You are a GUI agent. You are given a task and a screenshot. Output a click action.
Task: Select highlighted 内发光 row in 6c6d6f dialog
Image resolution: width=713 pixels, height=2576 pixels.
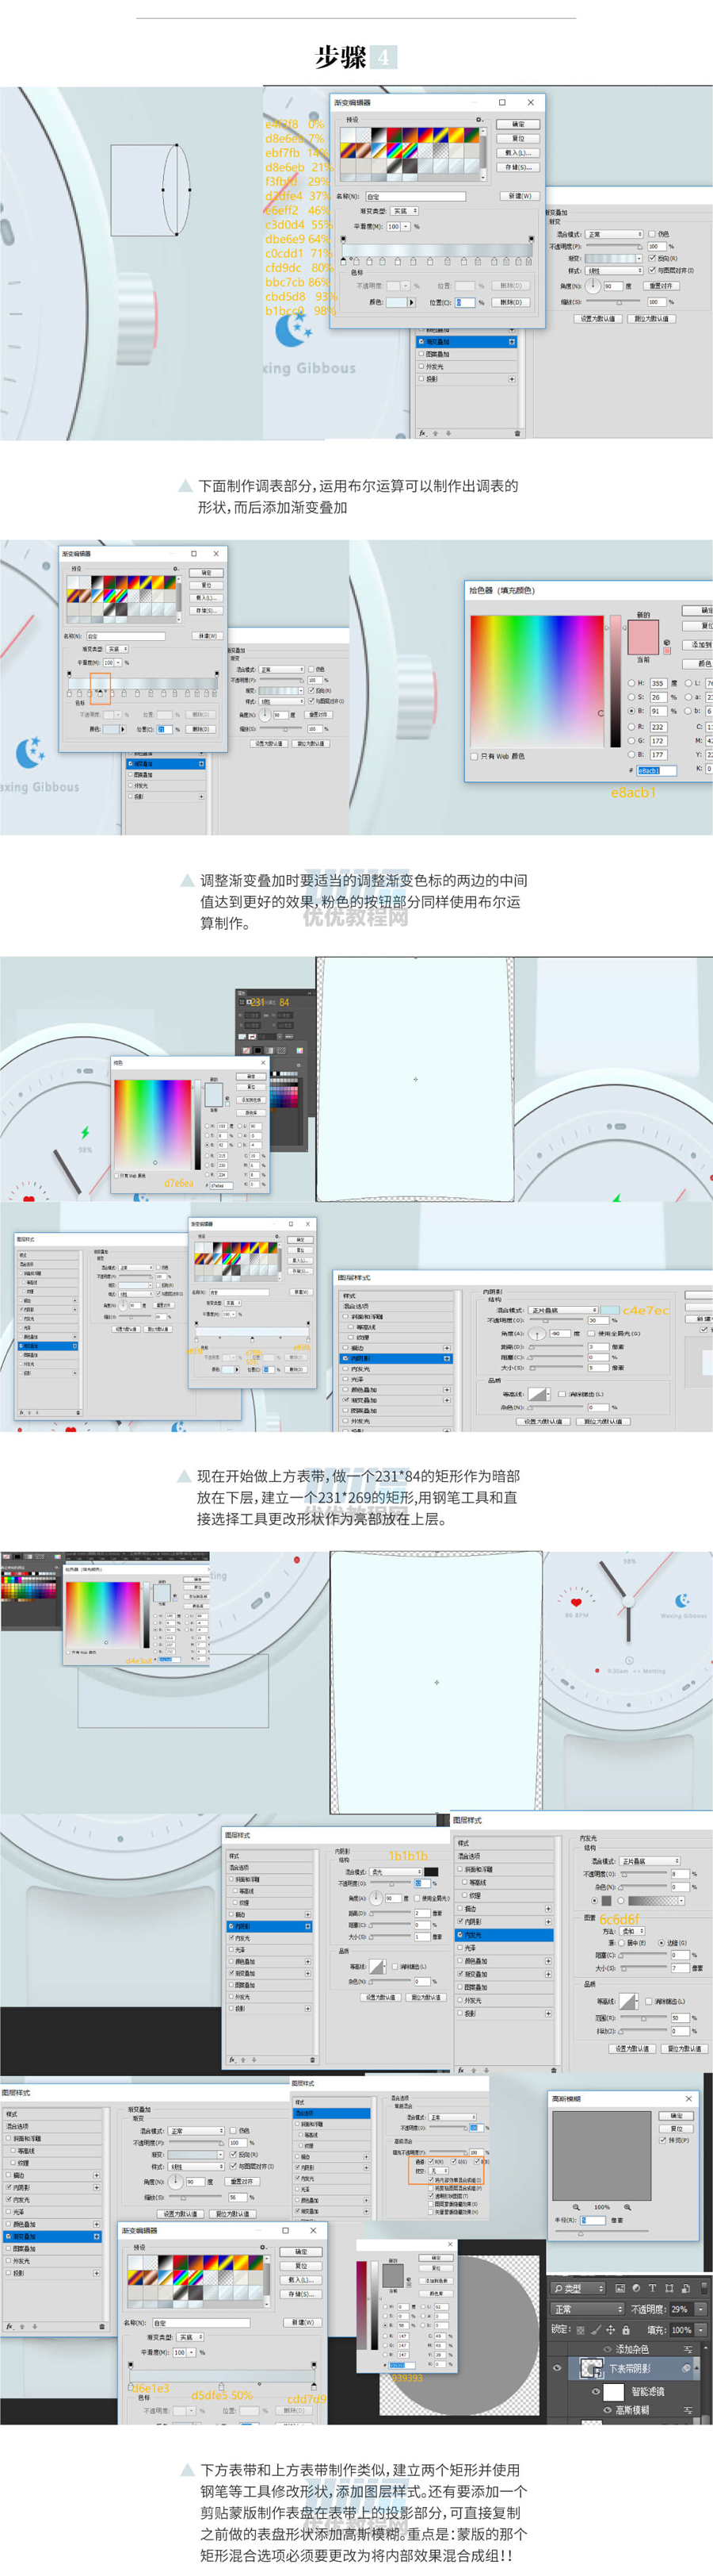[503, 1934]
